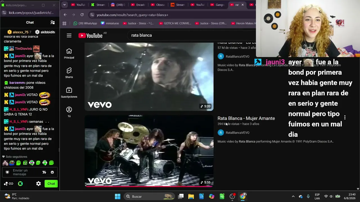Image resolution: width=360 pixels, height=202 pixels.
Task: Open the Kick chat settings gear
Action: pyautogui.click(x=39, y=184)
